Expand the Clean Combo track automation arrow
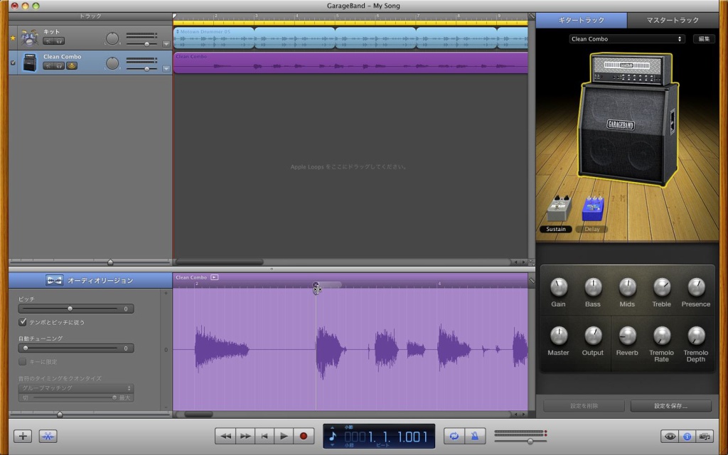Image resolution: width=728 pixels, height=455 pixels. [x=166, y=69]
